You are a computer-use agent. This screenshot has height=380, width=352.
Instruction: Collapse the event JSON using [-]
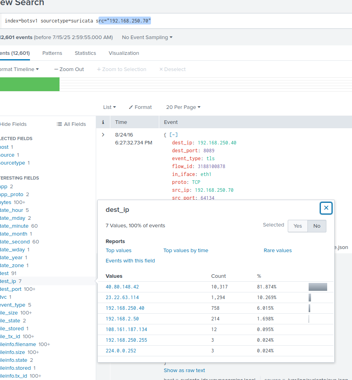tap(173, 135)
